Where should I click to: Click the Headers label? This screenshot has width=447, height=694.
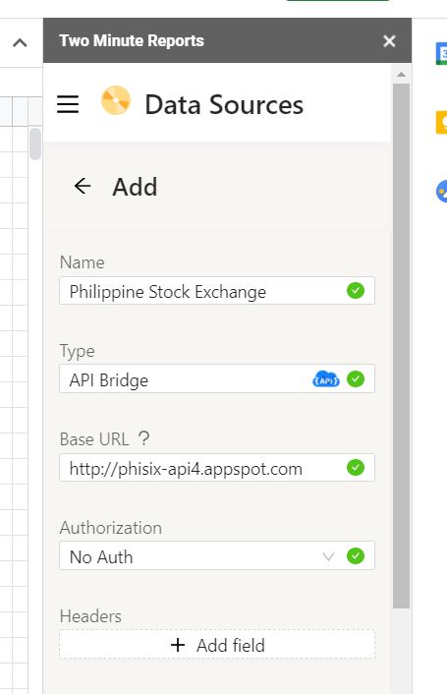(90, 616)
